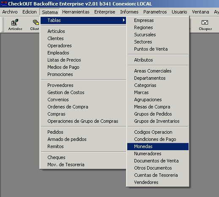The image size is (219, 197).
Task: Open the Enterprise menu
Action: point(105,12)
